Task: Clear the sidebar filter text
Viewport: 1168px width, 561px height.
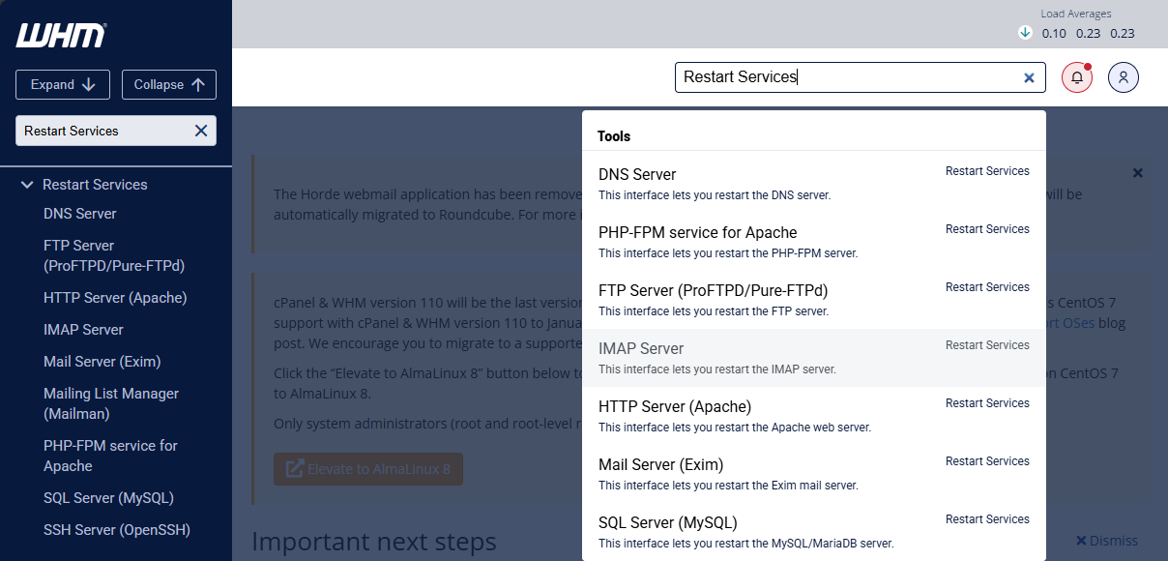Action: tap(200, 130)
